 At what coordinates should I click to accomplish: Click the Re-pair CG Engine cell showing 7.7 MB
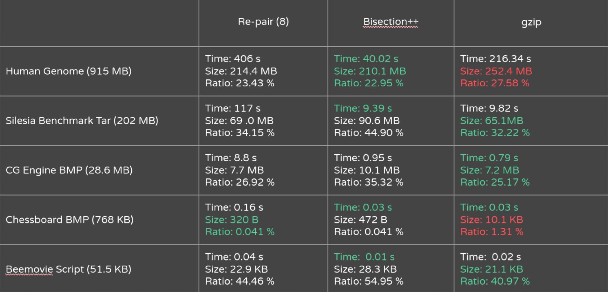pyautogui.click(x=263, y=170)
